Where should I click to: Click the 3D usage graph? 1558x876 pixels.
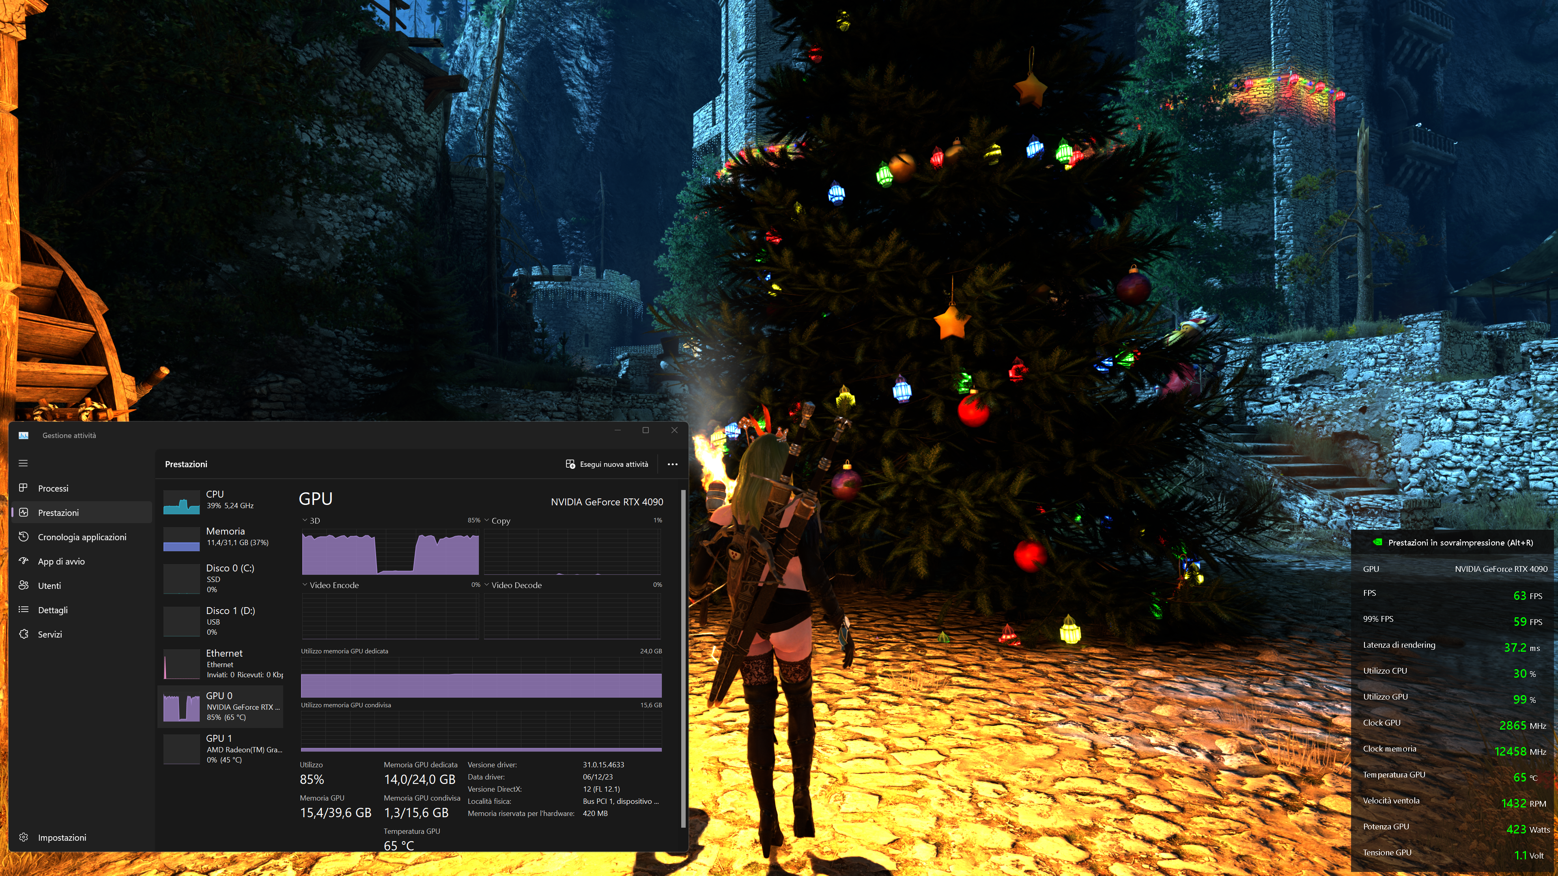coord(390,552)
